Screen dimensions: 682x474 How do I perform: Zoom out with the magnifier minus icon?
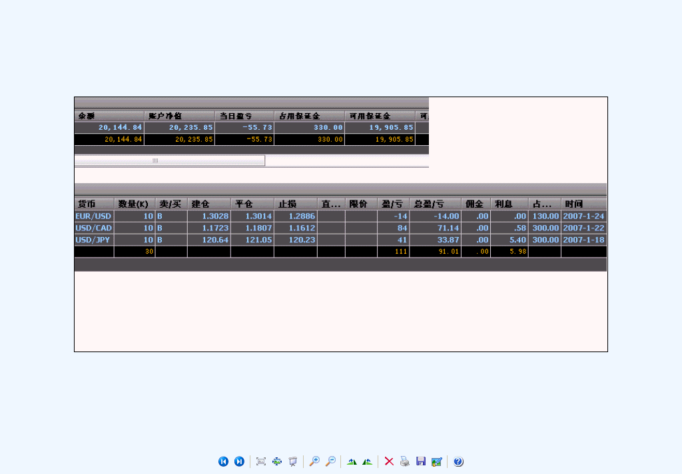tap(330, 461)
